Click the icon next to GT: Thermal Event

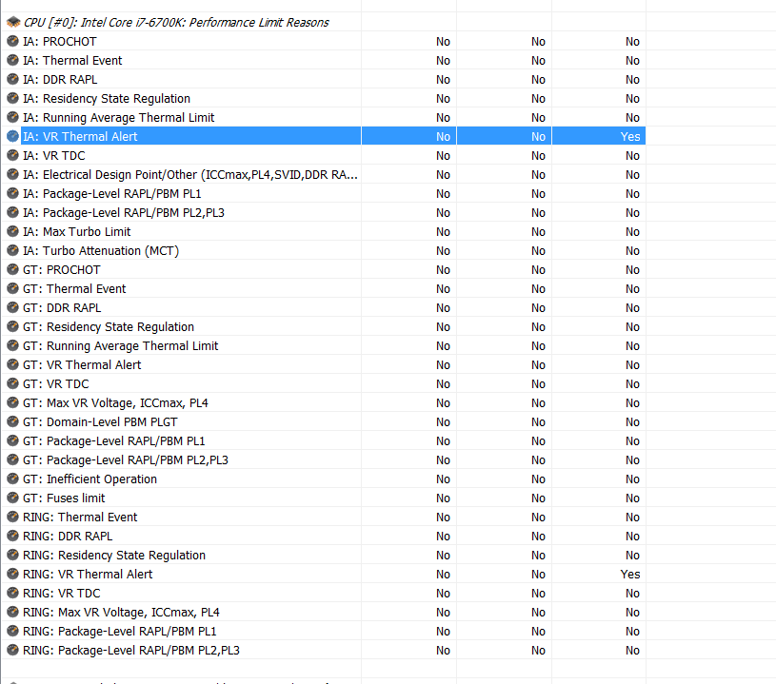coord(13,289)
